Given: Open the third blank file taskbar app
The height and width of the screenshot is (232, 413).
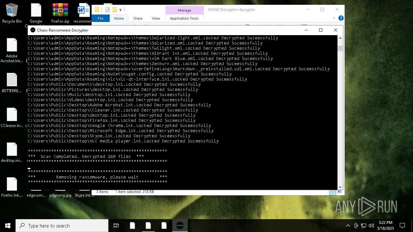Looking at the screenshot, I should click(164, 226).
